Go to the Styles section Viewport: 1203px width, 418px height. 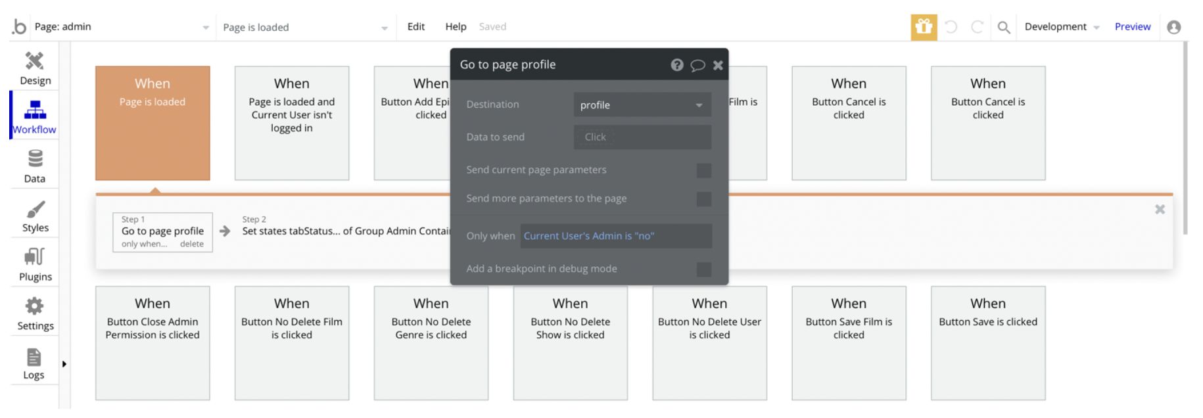point(35,216)
